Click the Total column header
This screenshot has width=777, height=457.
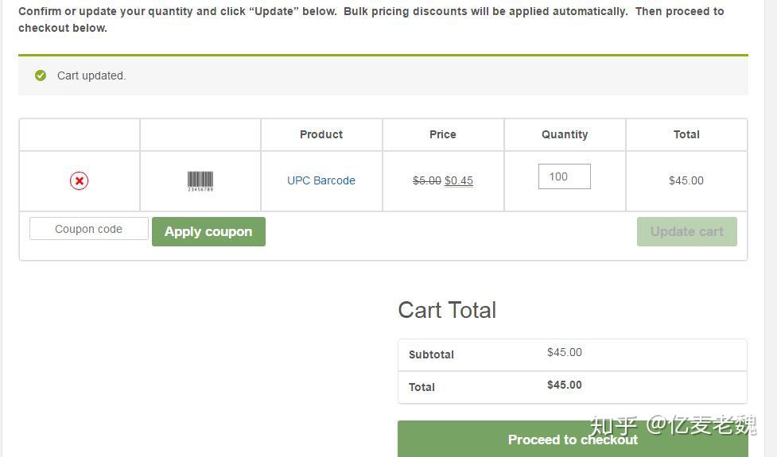pyautogui.click(x=686, y=134)
